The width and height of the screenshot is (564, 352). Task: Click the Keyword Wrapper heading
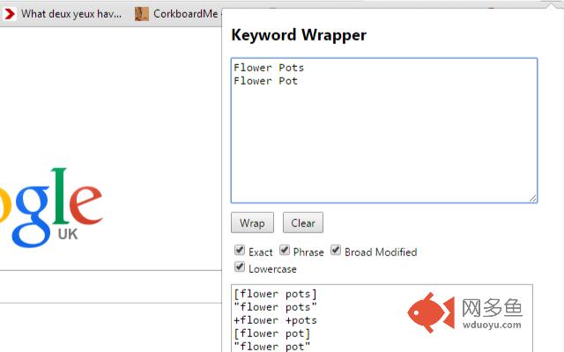click(x=299, y=35)
